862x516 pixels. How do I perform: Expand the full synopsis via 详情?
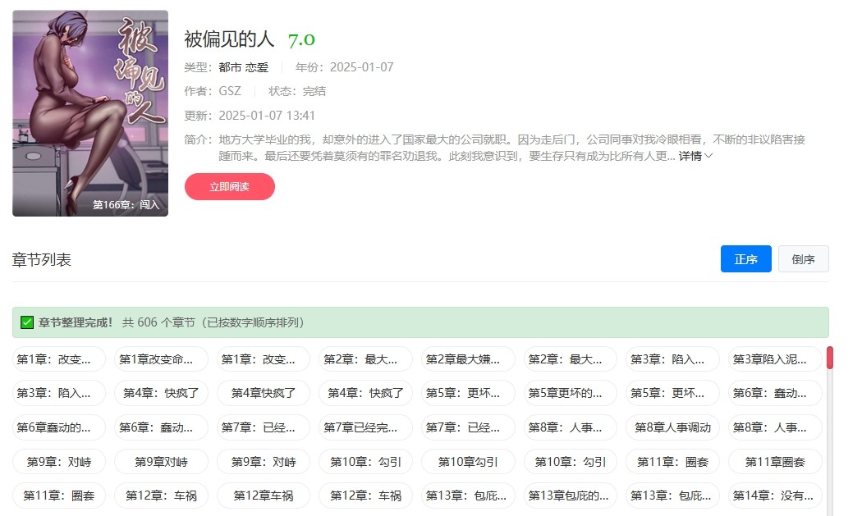point(692,157)
